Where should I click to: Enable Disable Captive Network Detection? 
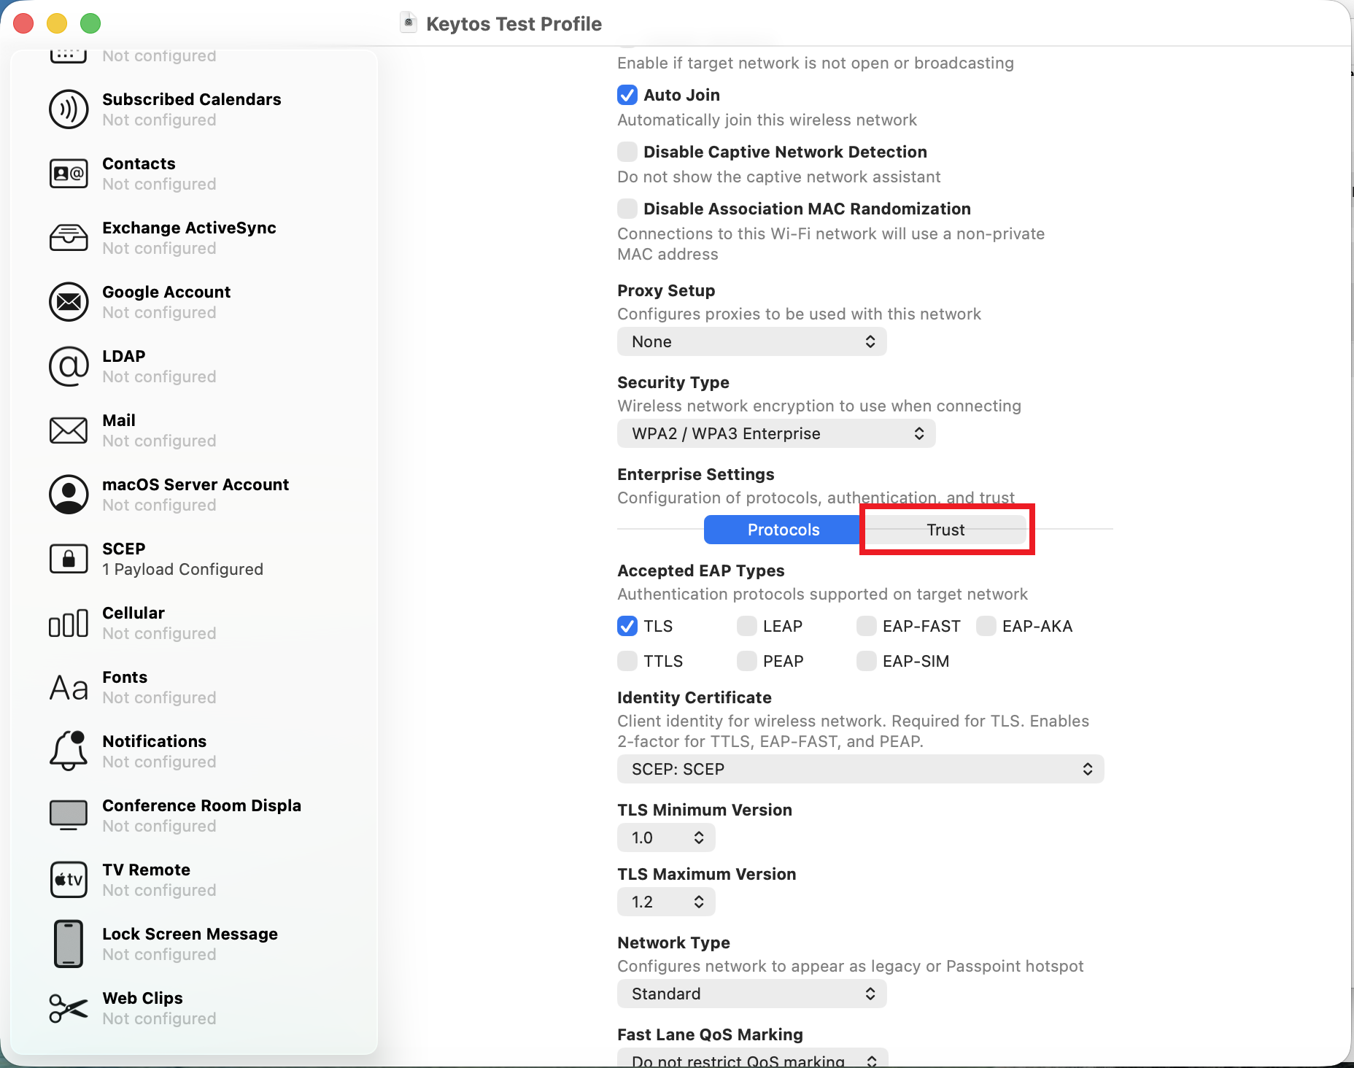pyautogui.click(x=627, y=152)
